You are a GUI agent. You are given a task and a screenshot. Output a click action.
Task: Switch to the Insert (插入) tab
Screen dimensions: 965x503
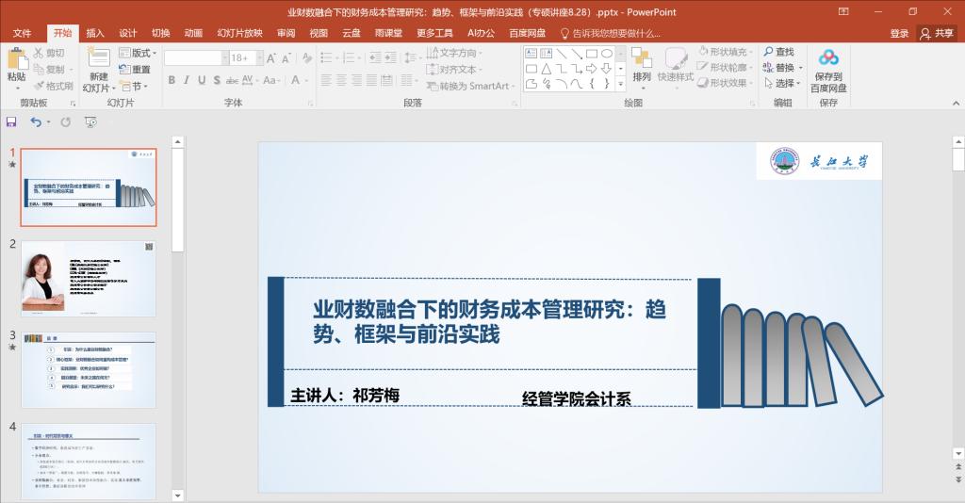tap(95, 33)
